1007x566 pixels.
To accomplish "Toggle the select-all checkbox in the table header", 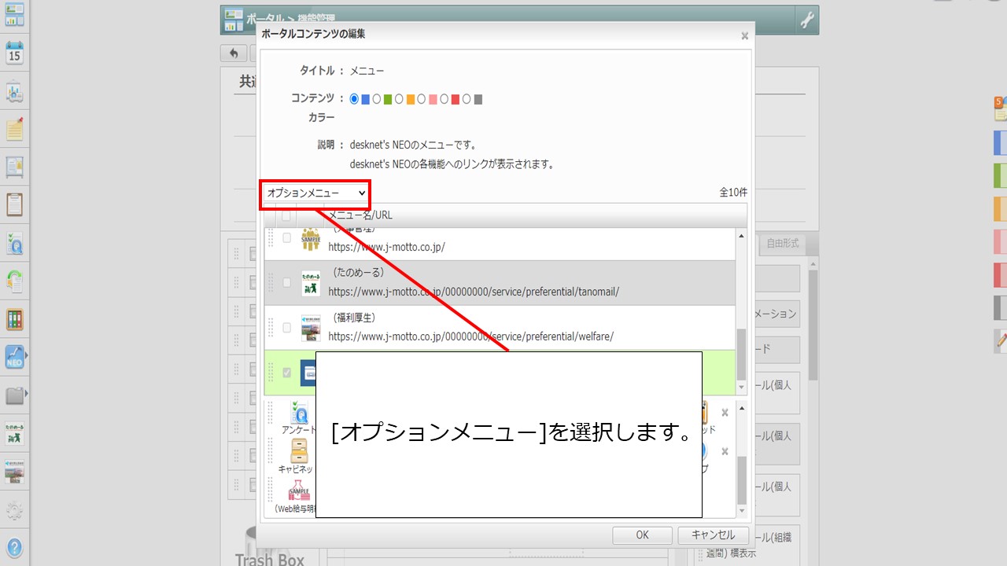I will click(x=286, y=215).
